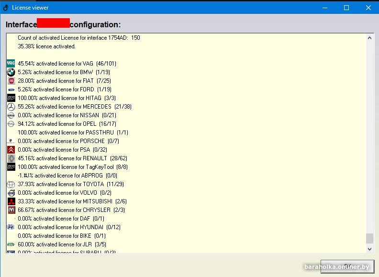Click the FORD oval logo icon
379x277 pixels.
click(11, 89)
